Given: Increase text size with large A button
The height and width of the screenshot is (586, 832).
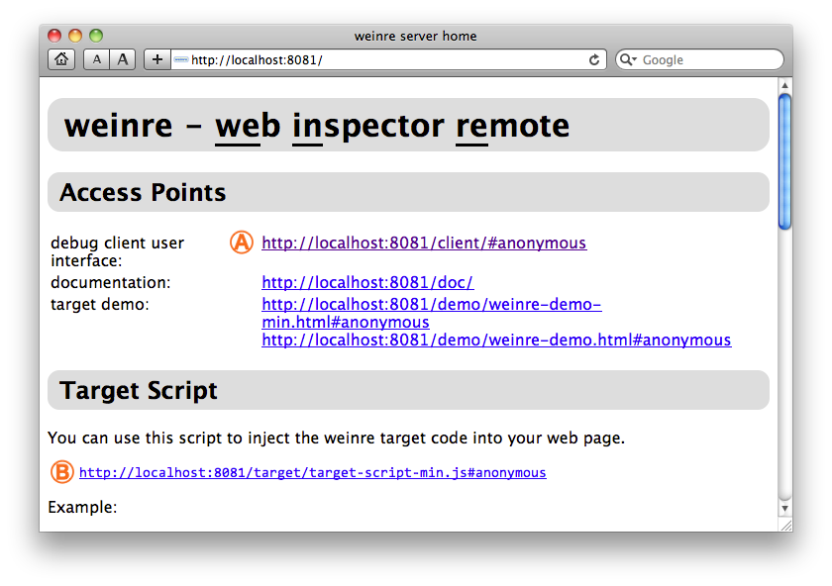Looking at the screenshot, I should [123, 59].
